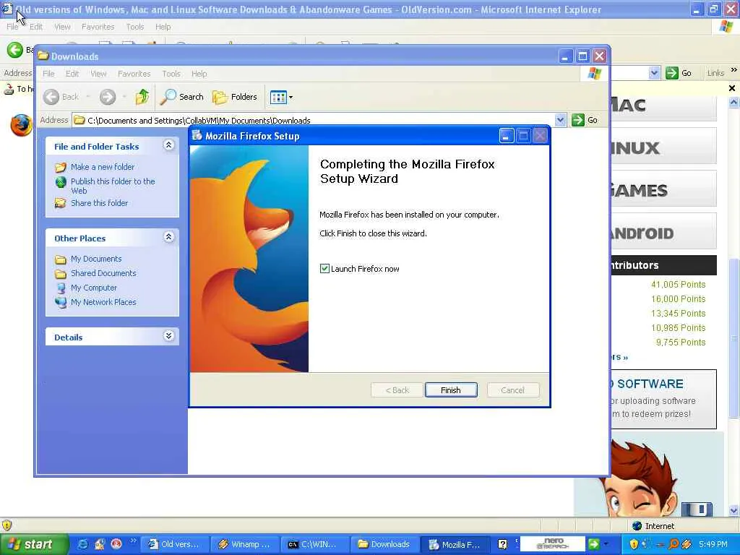Click Winamp tray icon in system tray
Image resolution: width=740 pixels, height=555 pixels.
pyautogui.click(x=687, y=544)
